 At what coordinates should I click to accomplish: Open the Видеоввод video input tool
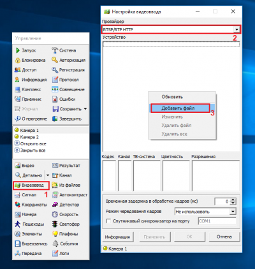coord(31,185)
